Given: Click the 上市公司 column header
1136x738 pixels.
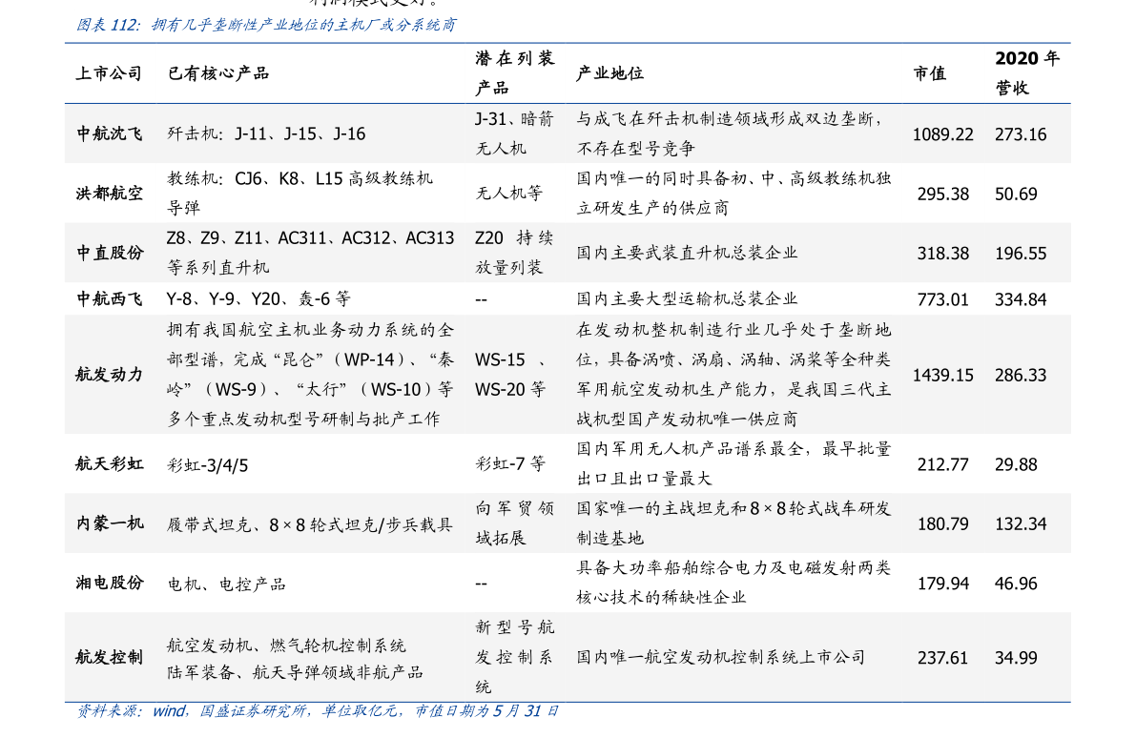Looking at the screenshot, I should coord(110,72).
